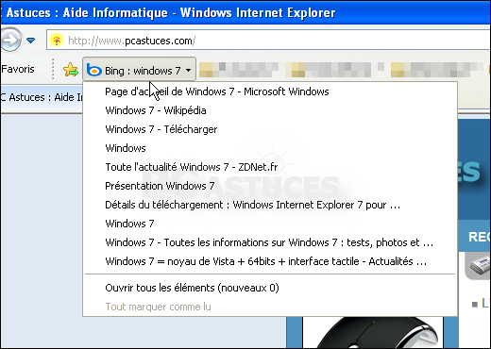491x349 pixels.
Task: Open the recent pages dropdown arrow
Action: pyautogui.click(x=31, y=41)
